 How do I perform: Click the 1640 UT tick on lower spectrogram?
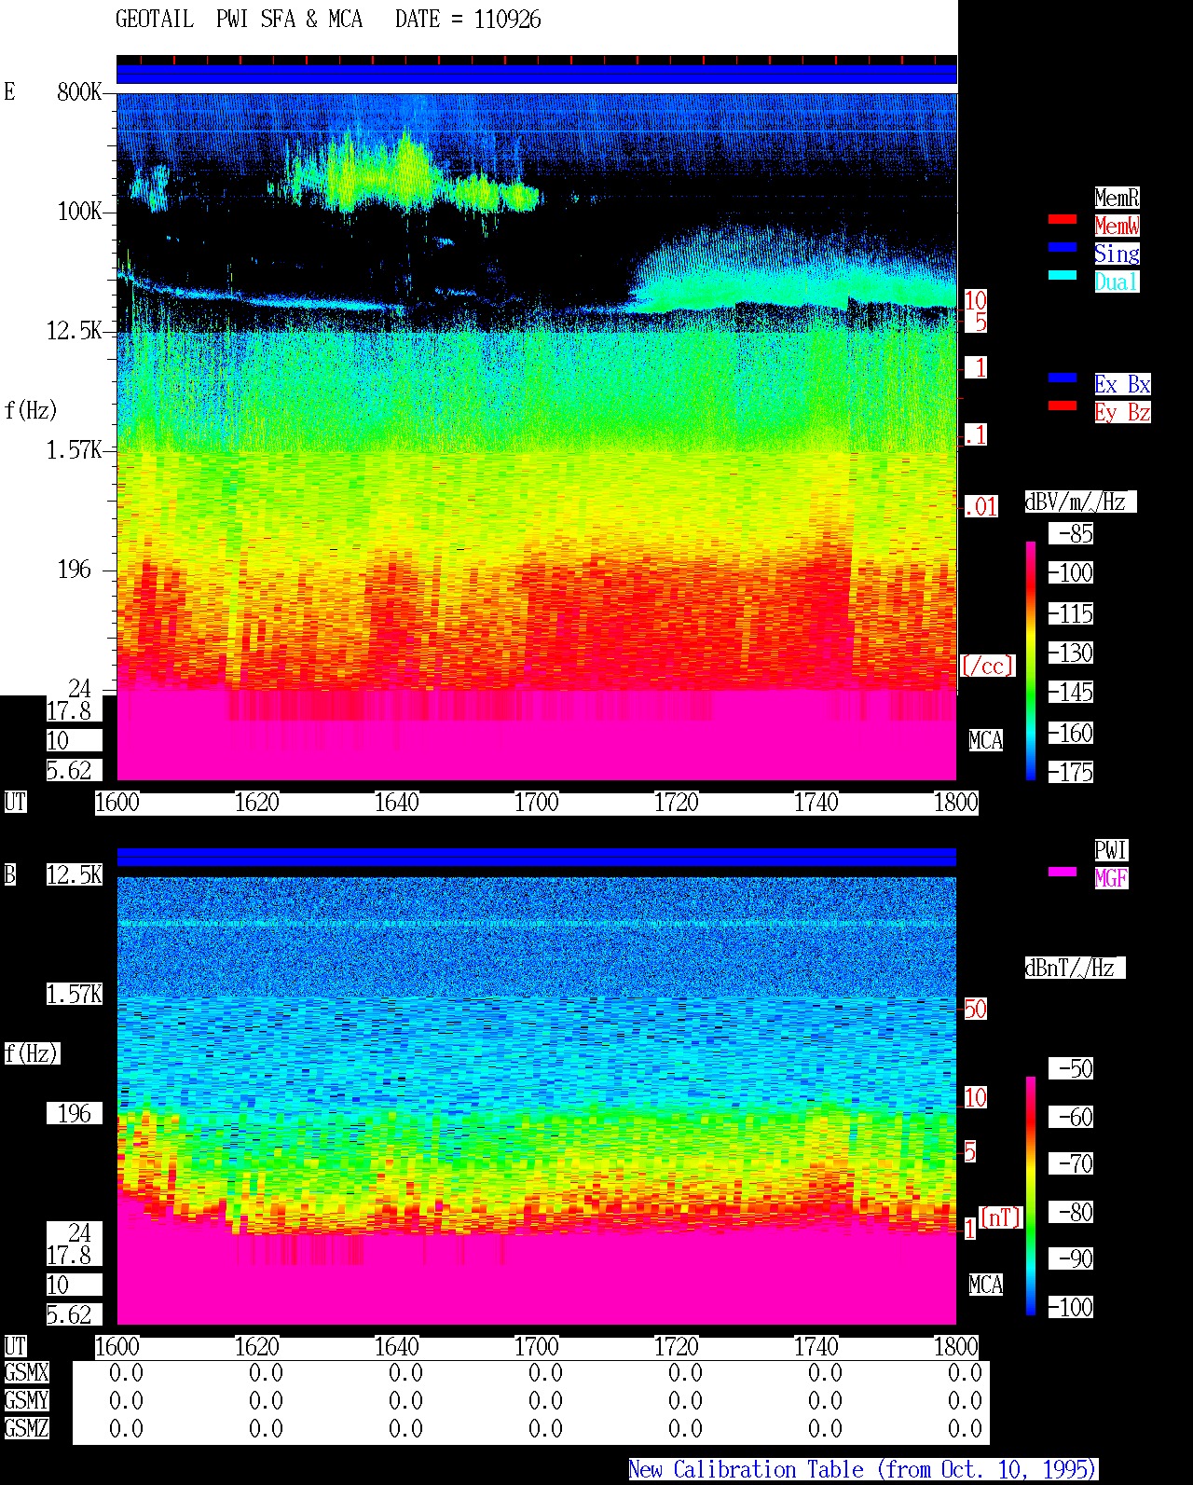(396, 1347)
